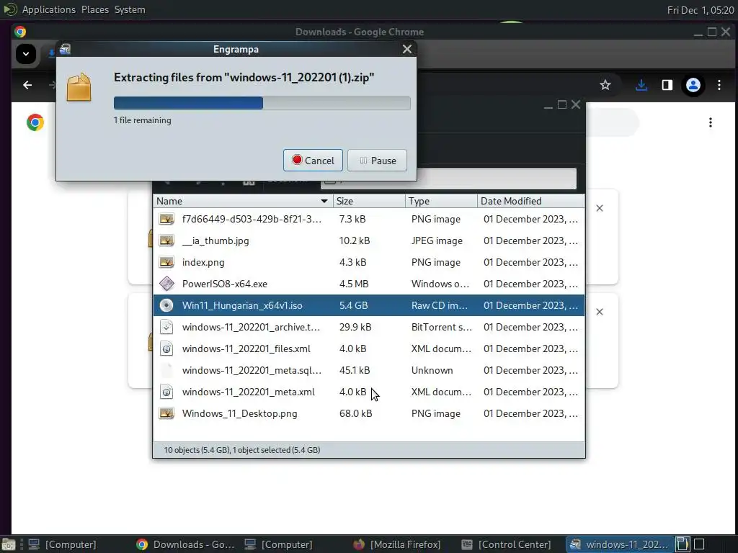
Task: Open Chrome's tab search dropdown
Action: [x=26, y=53]
